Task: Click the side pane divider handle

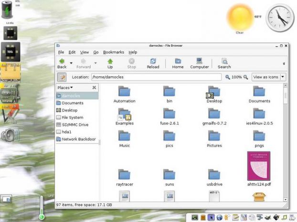Action: click(100, 142)
